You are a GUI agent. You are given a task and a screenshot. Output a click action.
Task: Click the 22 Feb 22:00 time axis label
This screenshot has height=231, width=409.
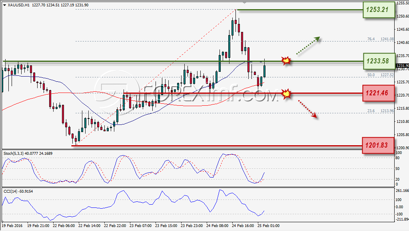click(x=115, y=226)
